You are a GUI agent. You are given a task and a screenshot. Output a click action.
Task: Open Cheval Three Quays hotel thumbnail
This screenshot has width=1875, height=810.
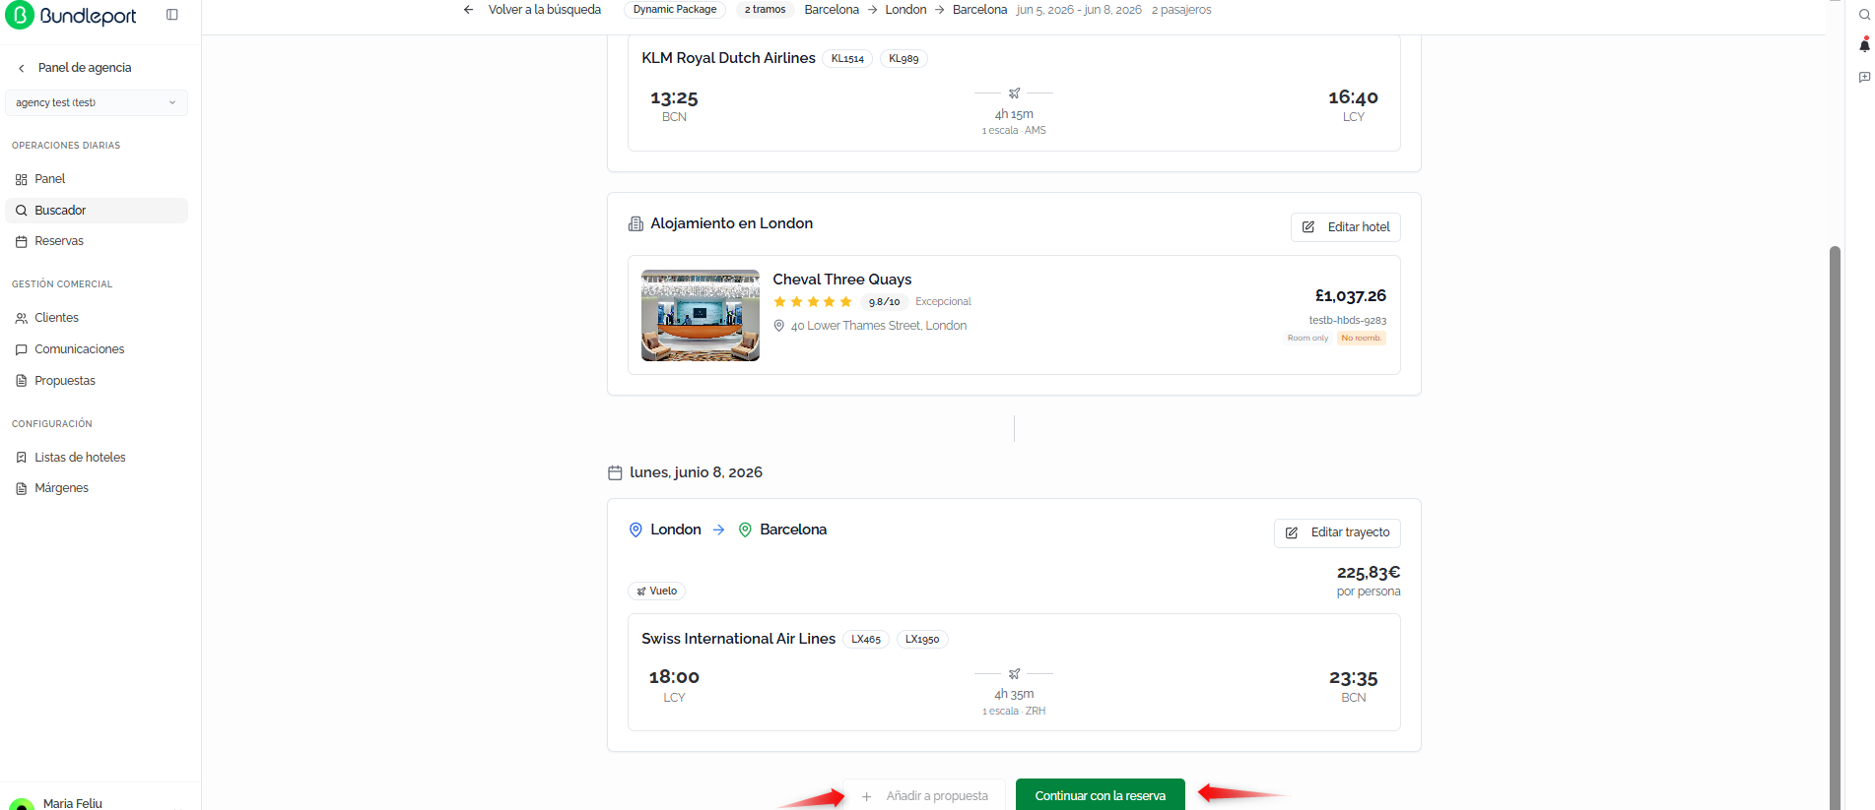[701, 316]
